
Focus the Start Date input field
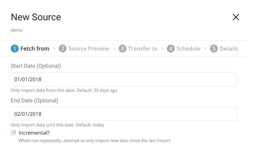coord(124,79)
